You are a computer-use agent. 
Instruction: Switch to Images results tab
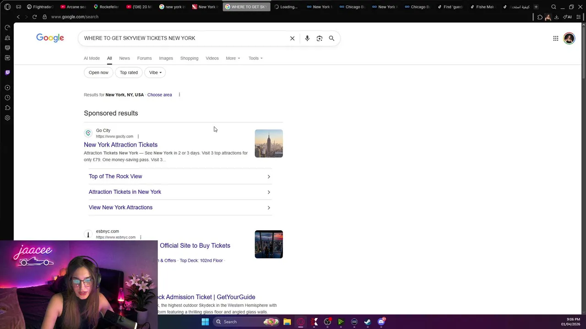click(x=166, y=58)
